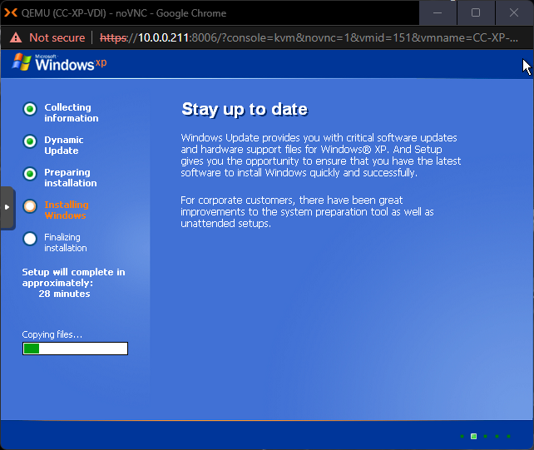
Task: Click the Stay up to date heading
Action: coord(245,109)
